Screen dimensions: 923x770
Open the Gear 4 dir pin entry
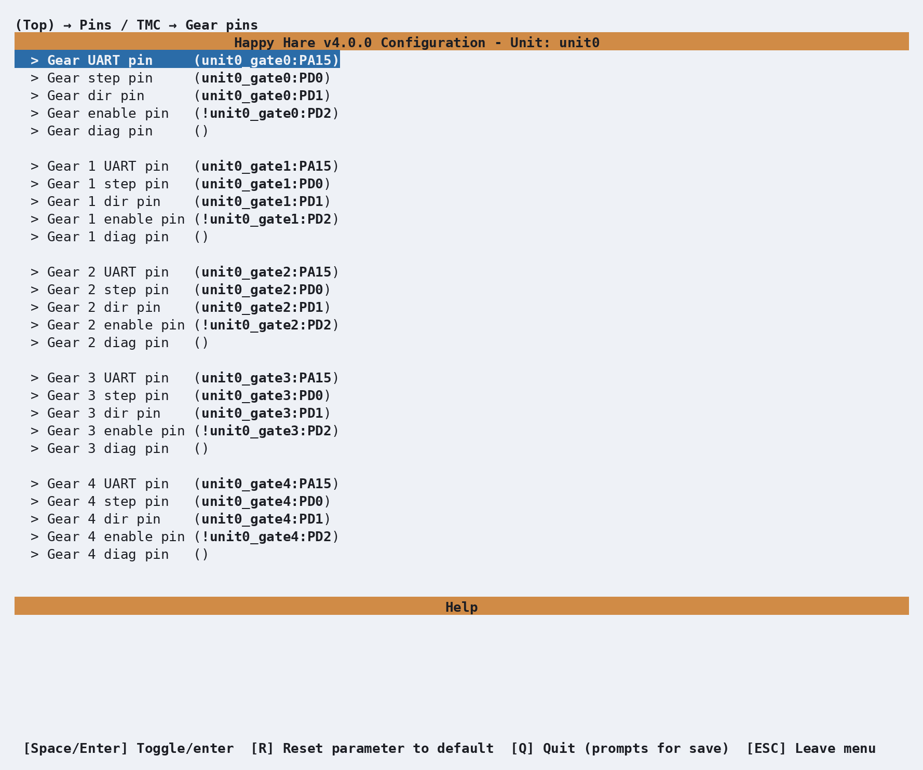(x=180, y=519)
